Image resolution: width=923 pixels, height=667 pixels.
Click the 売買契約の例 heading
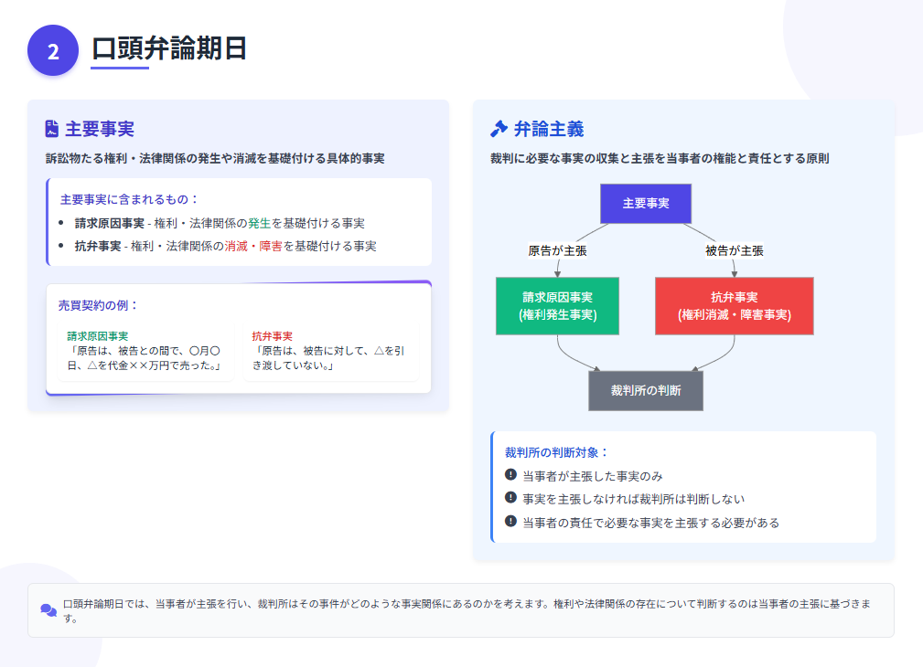[x=98, y=305]
